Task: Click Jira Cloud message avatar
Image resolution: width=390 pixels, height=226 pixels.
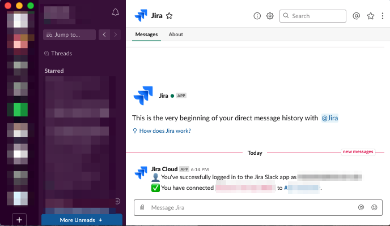Action: click(141, 172)
